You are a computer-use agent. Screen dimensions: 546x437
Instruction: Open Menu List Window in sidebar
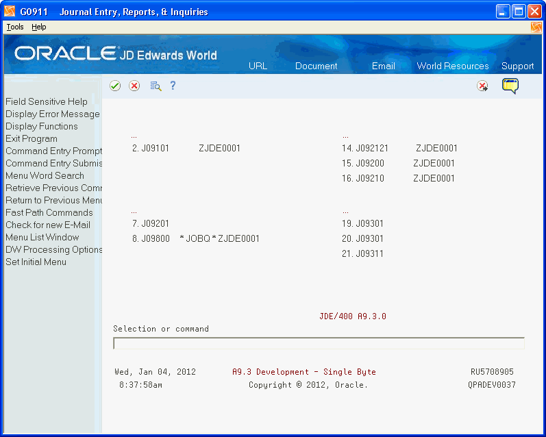pyautogui.click(x=42, y=237)
